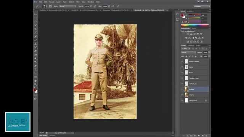Add a Hue/Saturation adjustment
The width and height of the screenshot is (244, 137).
point(186,38)
